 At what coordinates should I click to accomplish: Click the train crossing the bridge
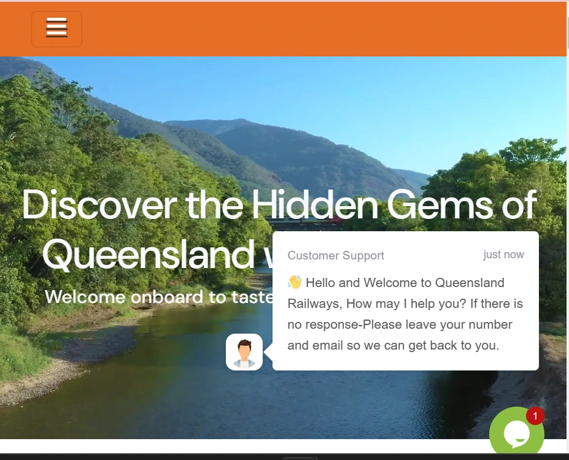pos(303,220)
